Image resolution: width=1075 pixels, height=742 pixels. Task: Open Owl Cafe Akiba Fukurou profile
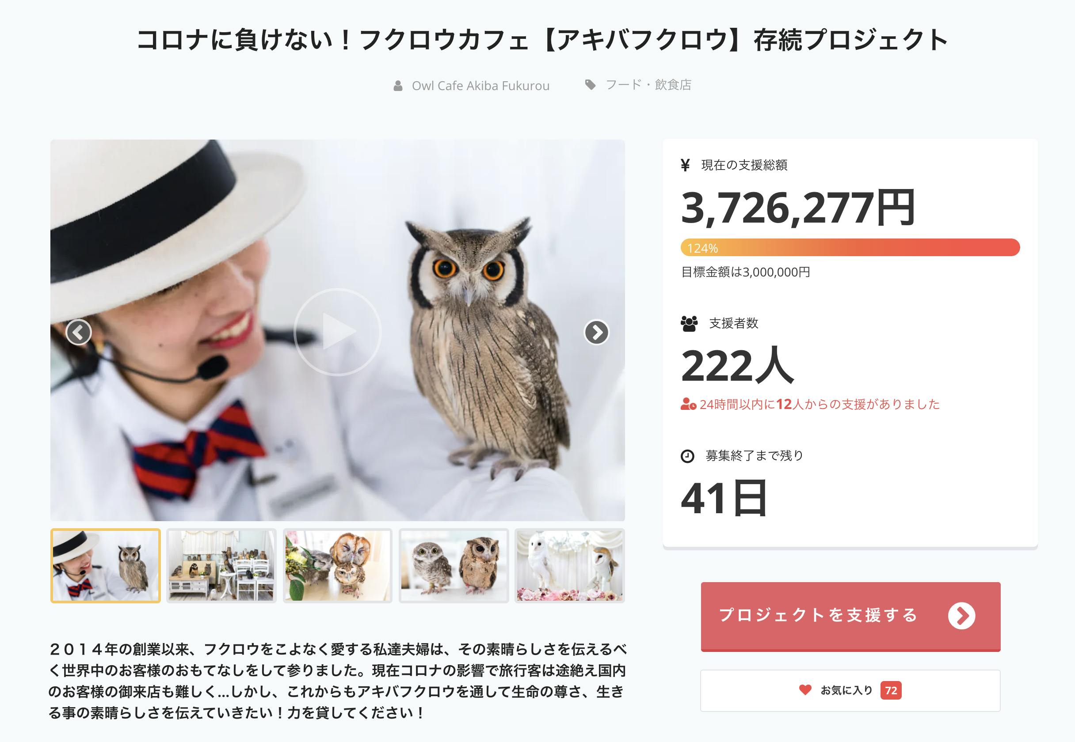480,86
